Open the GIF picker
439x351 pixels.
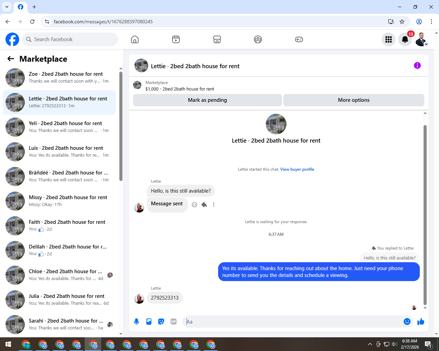(174, 322)
